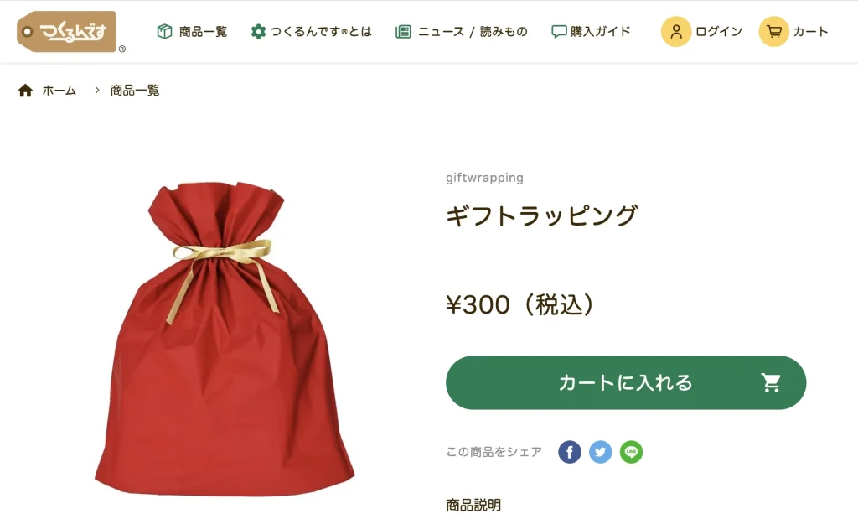Share product on Twitter

600,452
